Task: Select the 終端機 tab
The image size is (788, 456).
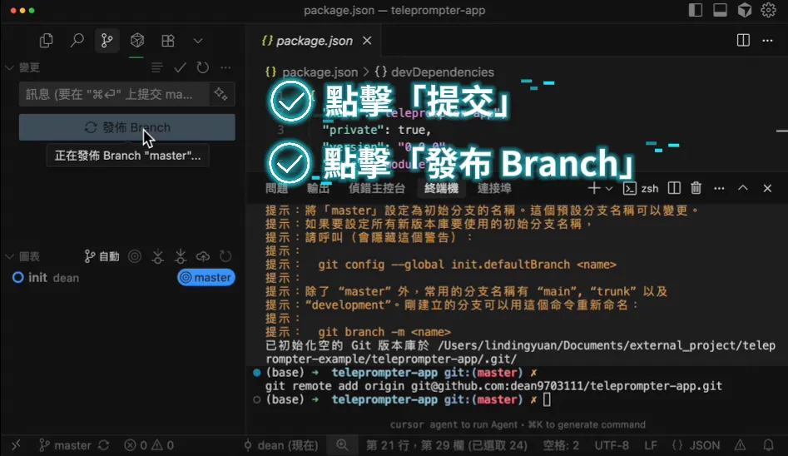Action: pyautogui.click(x=441, y=188)
